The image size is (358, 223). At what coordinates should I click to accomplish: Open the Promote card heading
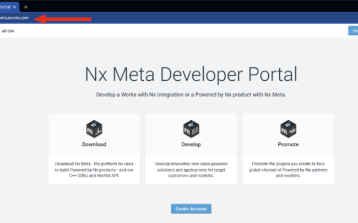tap(288, 144)
